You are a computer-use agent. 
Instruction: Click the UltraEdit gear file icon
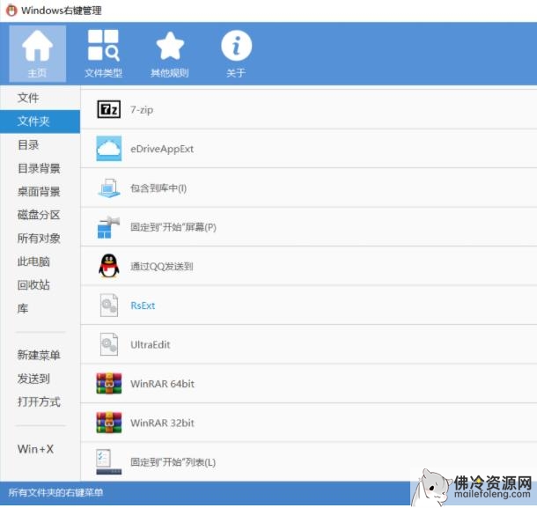pos(109,344)
